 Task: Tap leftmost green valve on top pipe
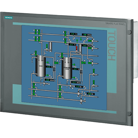click(x=36, y=31)
